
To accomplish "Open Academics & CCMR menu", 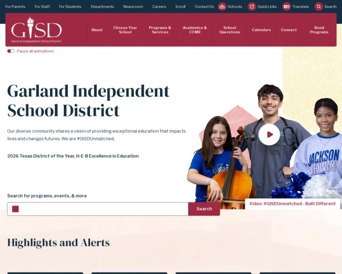I will (195, 30).
